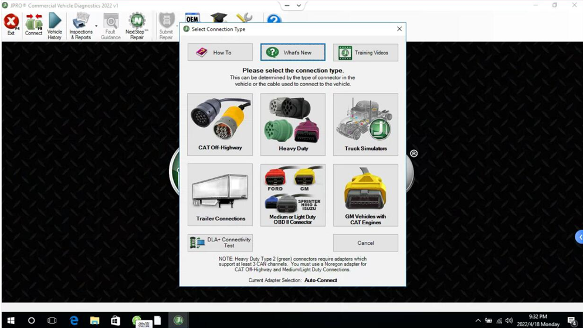Open NextStep Repair toolbar icon
Image resolution: width=583 pixels, height=328 pixels.
137,26
